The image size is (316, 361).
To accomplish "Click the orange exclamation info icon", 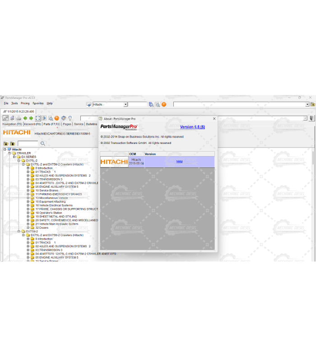I will (57, 118).
